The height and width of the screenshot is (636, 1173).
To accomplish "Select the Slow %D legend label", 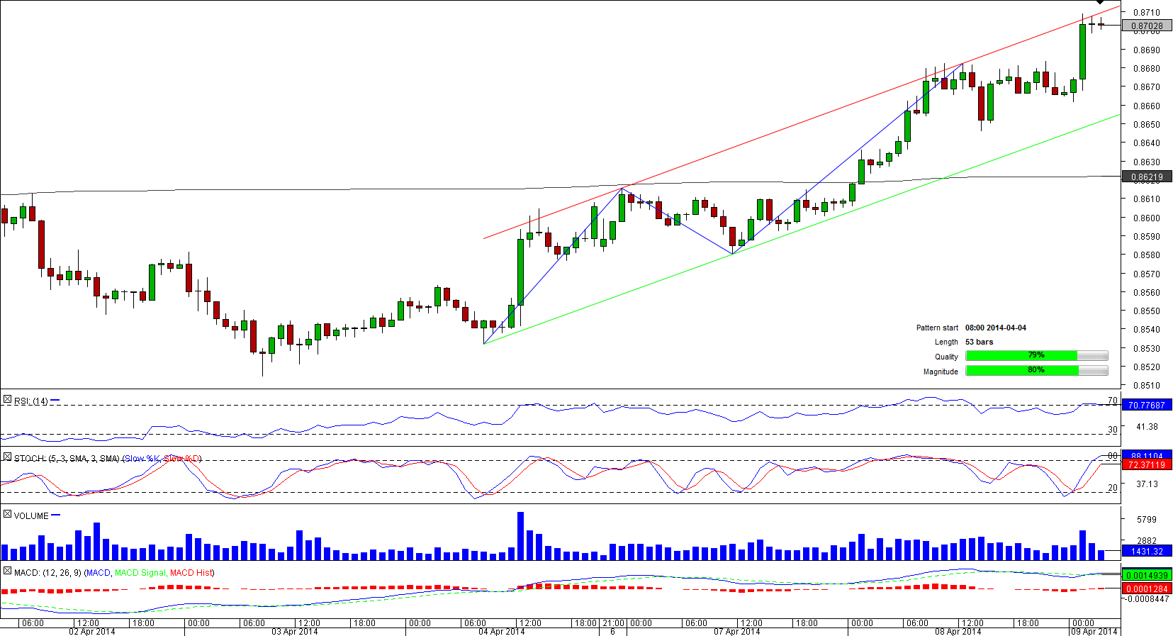I will click(181, 459).
